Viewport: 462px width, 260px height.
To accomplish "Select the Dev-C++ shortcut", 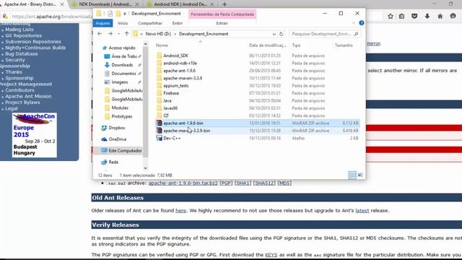I will 172,138.
